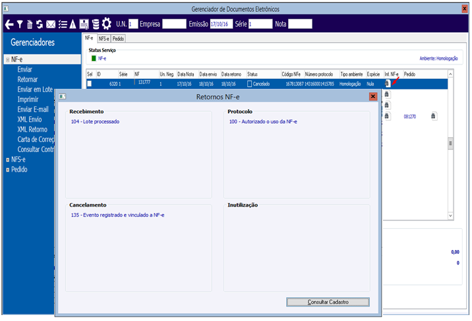The image size is (472, 321).
Task: Click Pedido number 081270
Action: point(409,116)
